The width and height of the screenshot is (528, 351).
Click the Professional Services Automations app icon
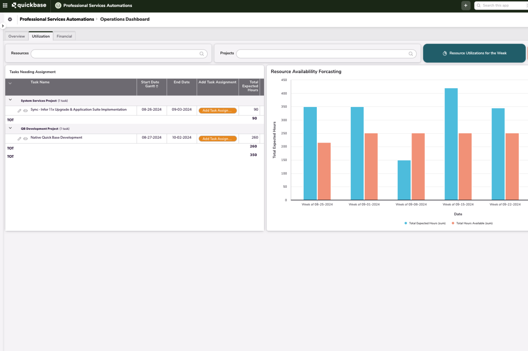click(58, 6)
